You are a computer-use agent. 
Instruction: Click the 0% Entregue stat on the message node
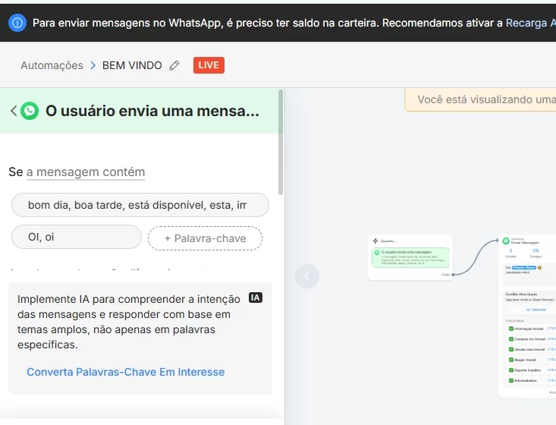[536, 253]
